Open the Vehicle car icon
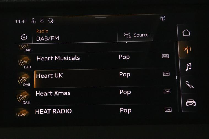The width and height of the screenshot is (209, 139). [x=191, y=103]
